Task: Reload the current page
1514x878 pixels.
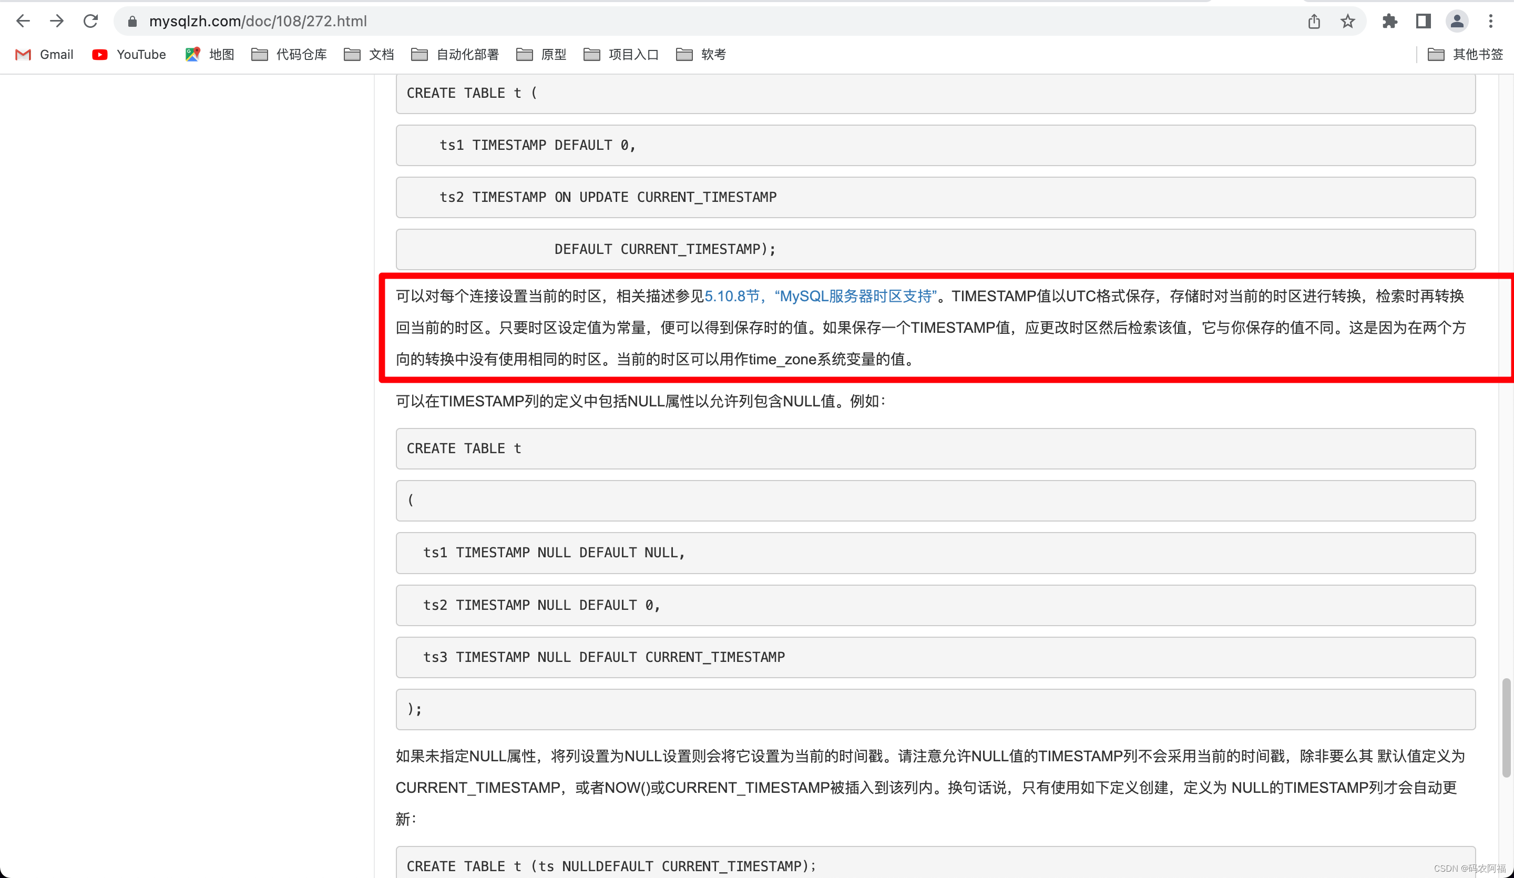Action: click(91, 21)
